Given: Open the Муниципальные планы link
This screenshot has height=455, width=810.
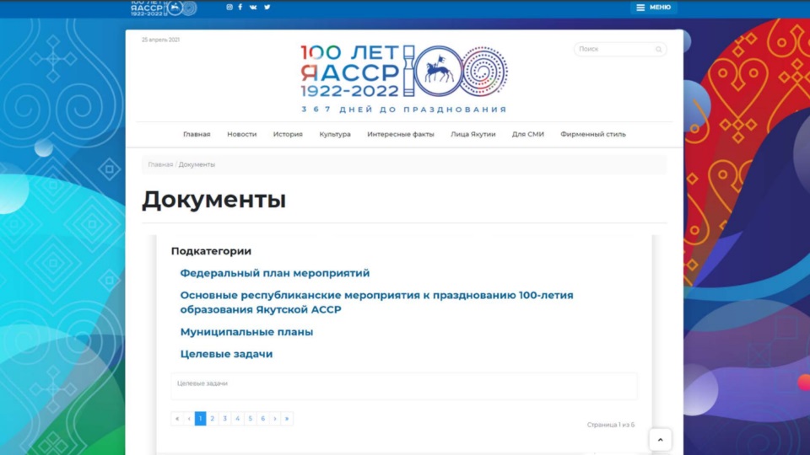Looking at the screenshot, I should click(246, 332).
